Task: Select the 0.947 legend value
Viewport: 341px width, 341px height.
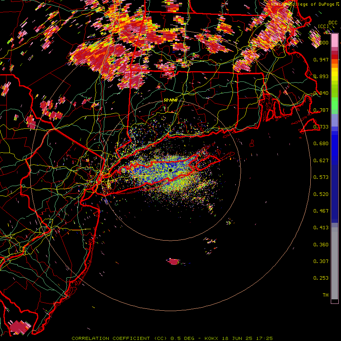Action: tap(321, 59)
